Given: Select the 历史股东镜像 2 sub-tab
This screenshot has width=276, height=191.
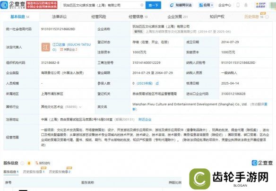Looking at the screenshot, I should (60, 172).
